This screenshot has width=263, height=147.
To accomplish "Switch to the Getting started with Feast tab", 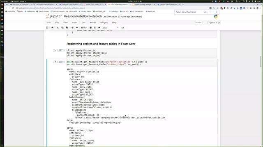I will (x=168, y=4).
